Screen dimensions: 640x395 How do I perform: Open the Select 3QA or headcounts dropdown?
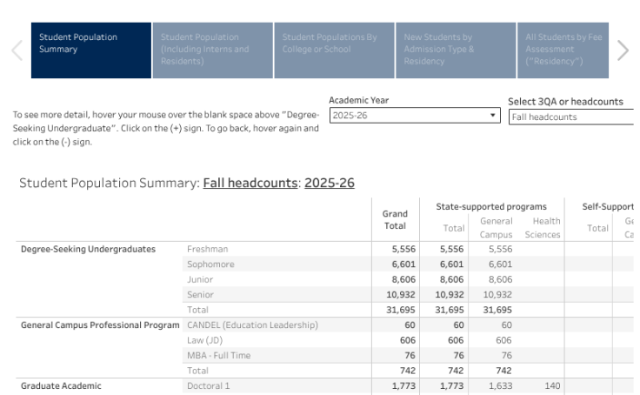click(570, 117)
